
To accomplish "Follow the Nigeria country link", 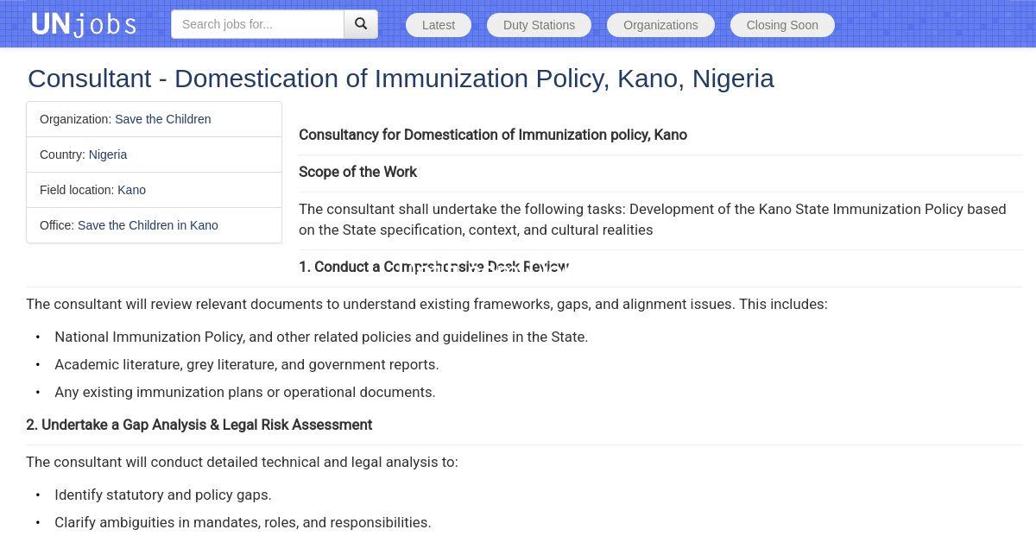I will 108,154.
